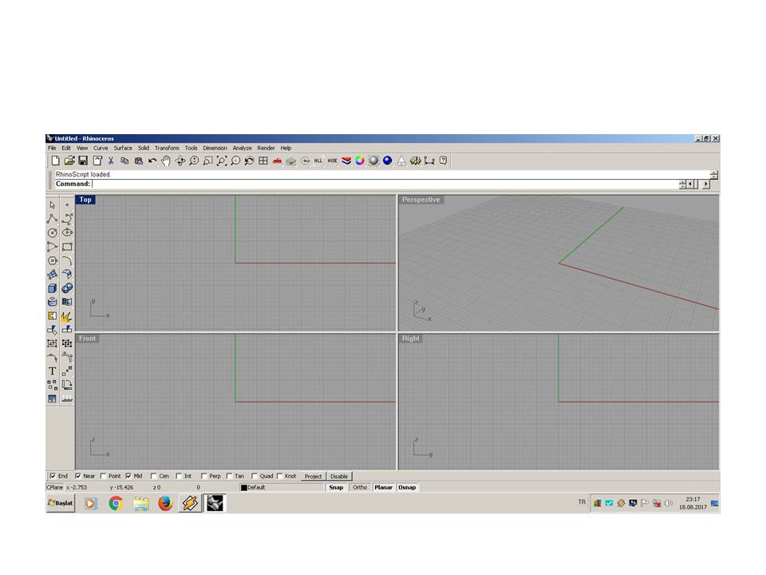Open the File menu
This screenshot has height=575, width=766.
[x=52, y=148]
